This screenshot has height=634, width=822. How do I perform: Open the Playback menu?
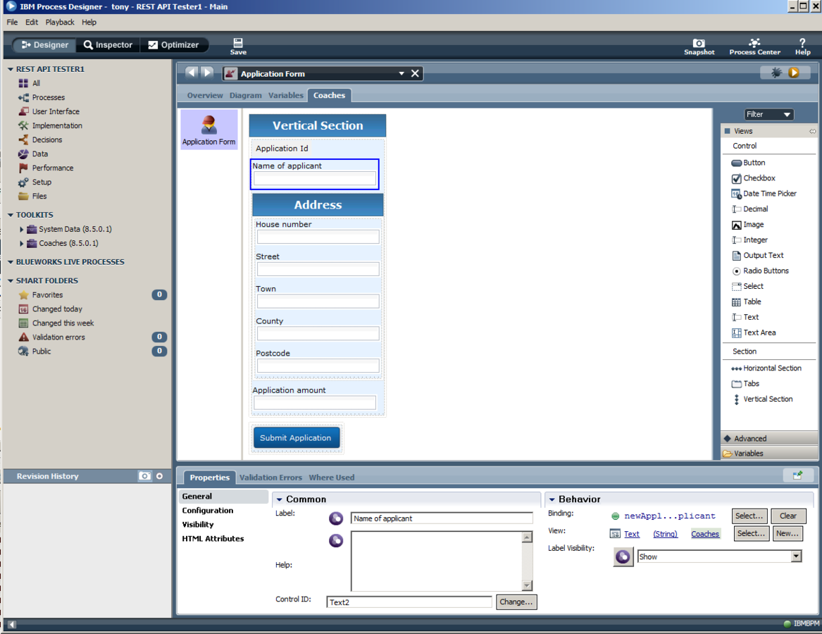[60, 22]
